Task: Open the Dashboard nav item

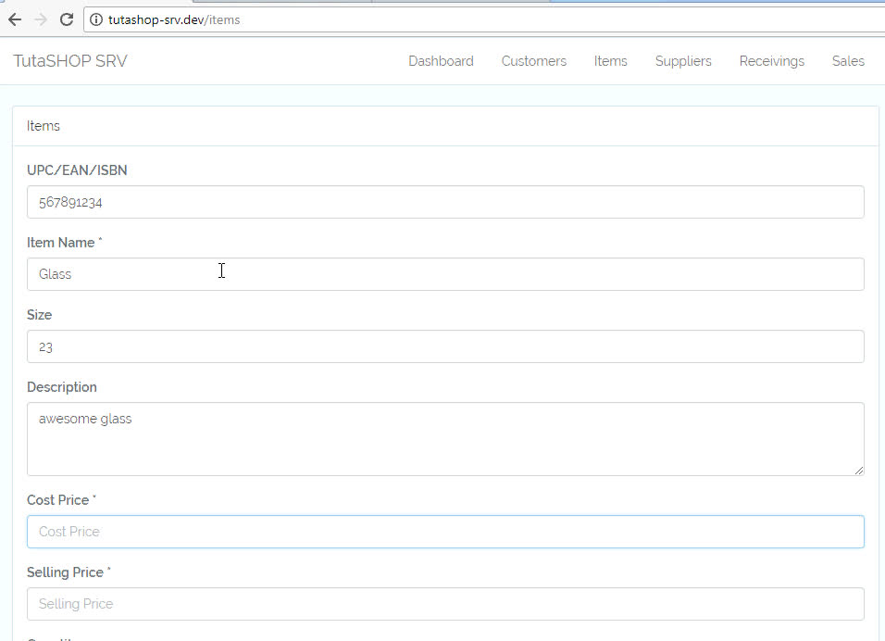Action: (441, 61)
